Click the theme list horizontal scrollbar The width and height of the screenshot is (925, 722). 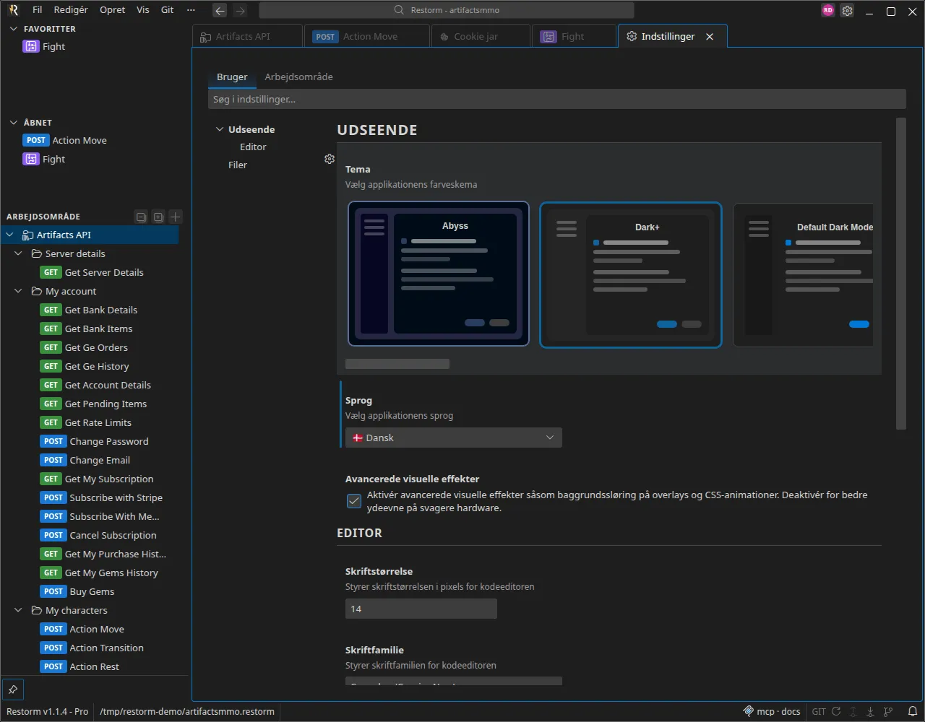click(x=397, y=364)
